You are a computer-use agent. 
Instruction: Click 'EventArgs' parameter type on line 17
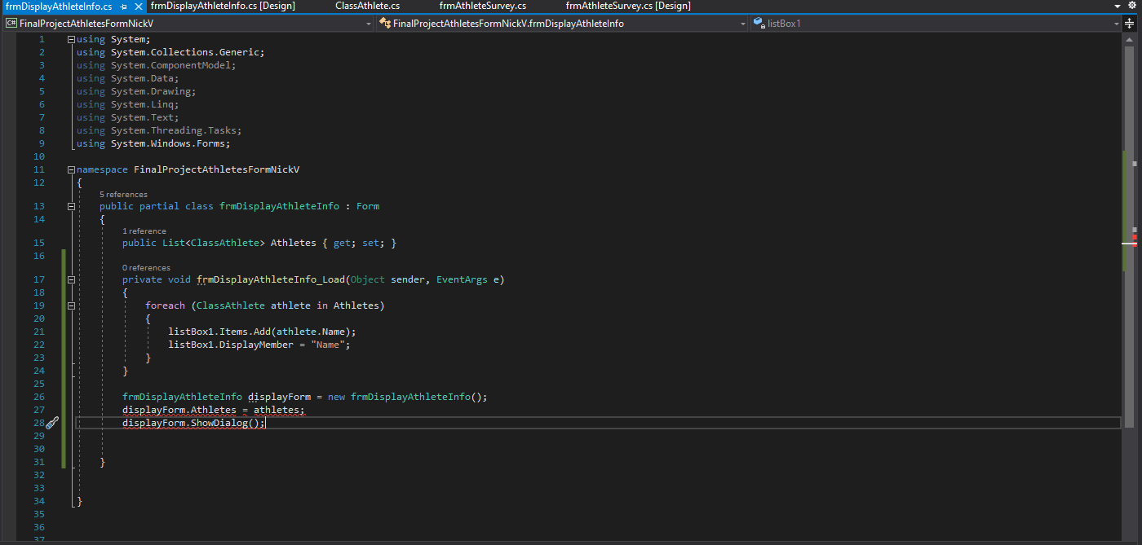tap(463, 279)
